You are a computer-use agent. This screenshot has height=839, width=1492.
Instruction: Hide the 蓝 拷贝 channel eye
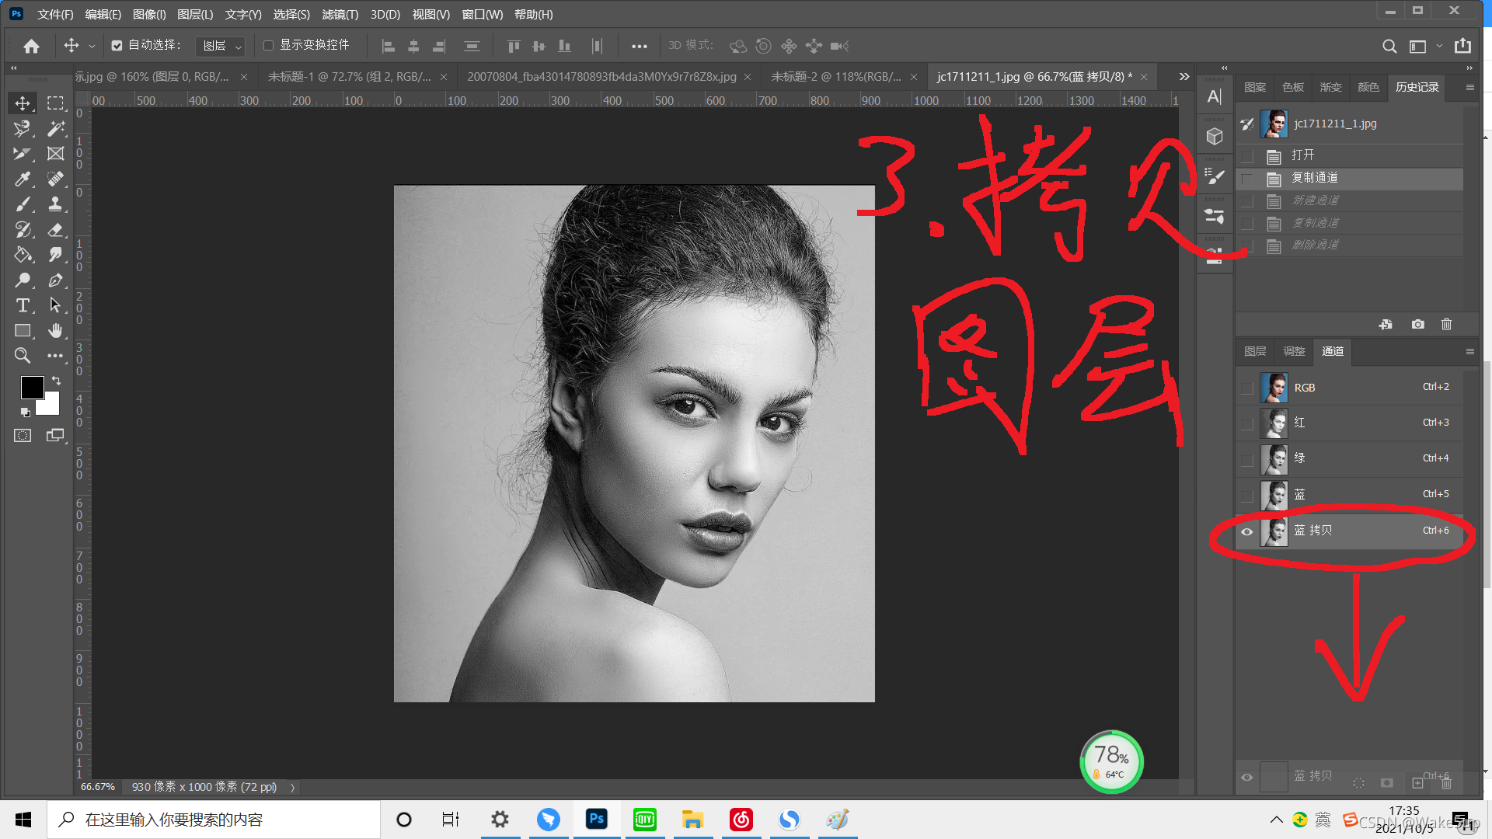(x=1246, y=531)
